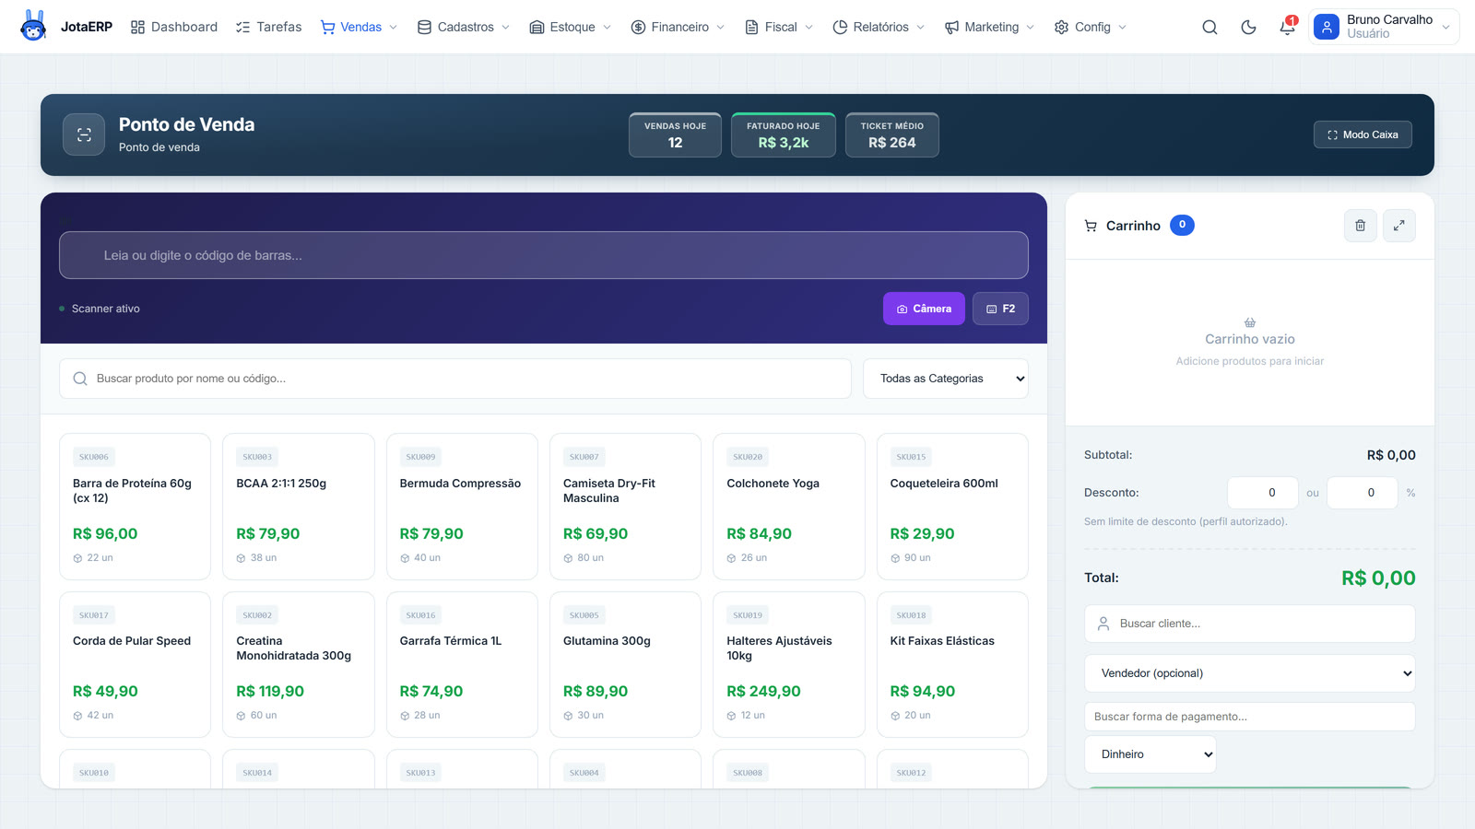Toggle dark mode moon icon
Viewport: 1475px width, 829px height.
click(1248, 28)
